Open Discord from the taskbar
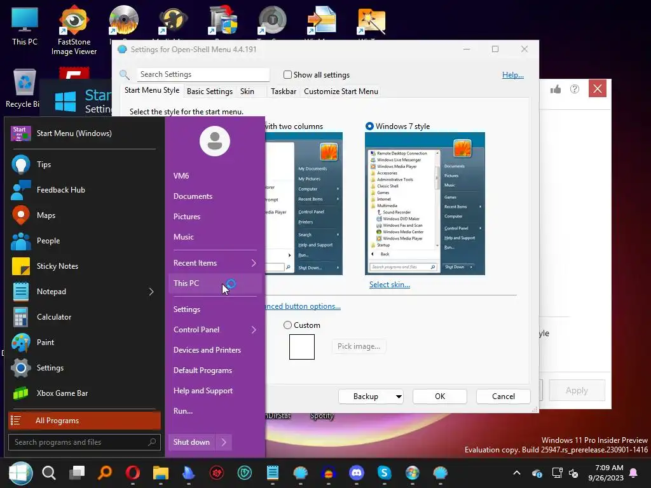The width and height of the screenshot is (651, 488). [x=356, y=473]
